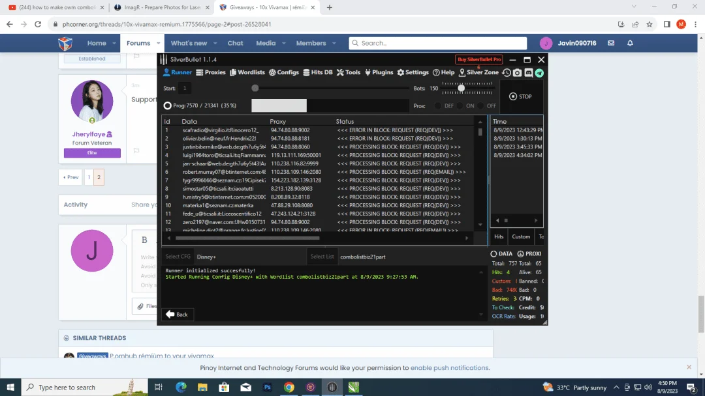Screen dimensions: 705x396
Task: Click the SilverBullet camera screenshot icon
Action: [x=517, y=73]
